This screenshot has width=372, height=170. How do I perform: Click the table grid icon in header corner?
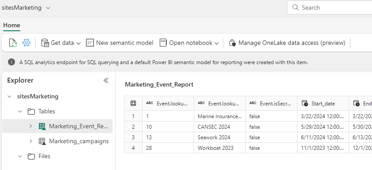tap(133, 103)
